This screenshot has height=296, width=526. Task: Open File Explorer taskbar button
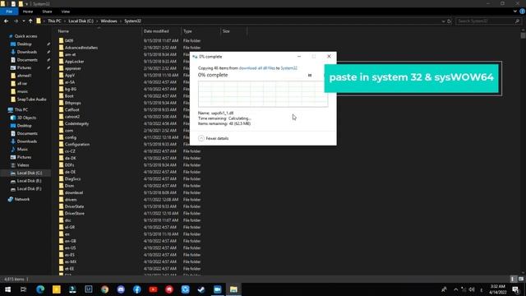coord(233,289)
